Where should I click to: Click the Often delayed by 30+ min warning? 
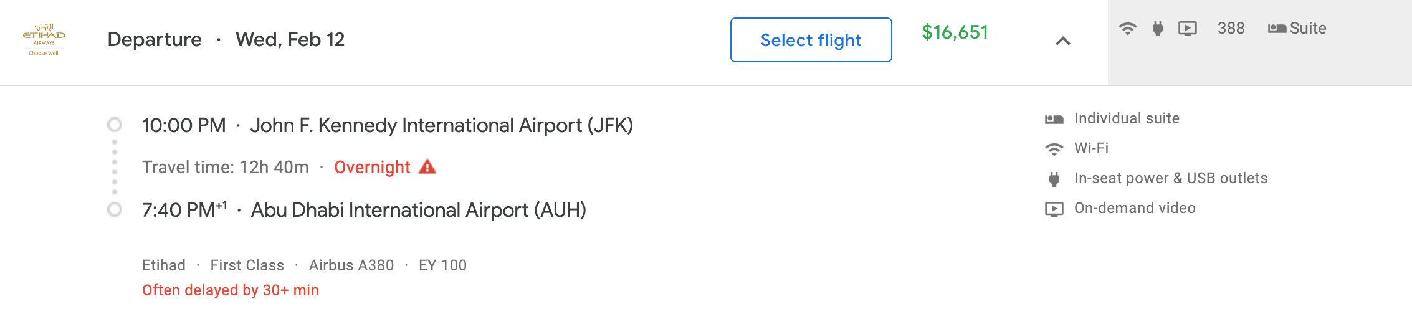(231, 290)
